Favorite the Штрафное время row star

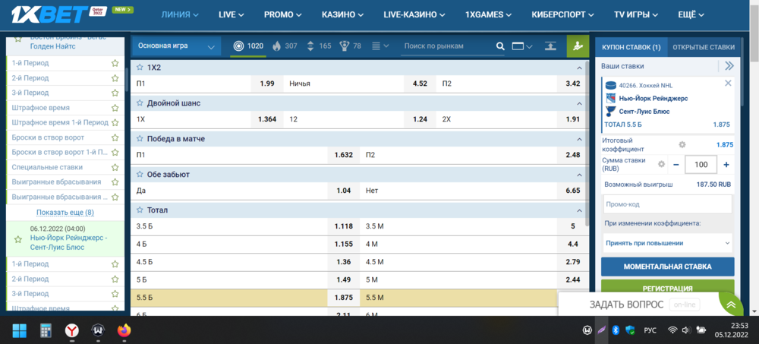pyautogui.click(x=115, y=108)
